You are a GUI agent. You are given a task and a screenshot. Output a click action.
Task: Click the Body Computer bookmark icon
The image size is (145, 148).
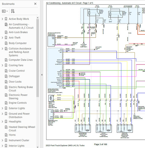pos(6,43)
